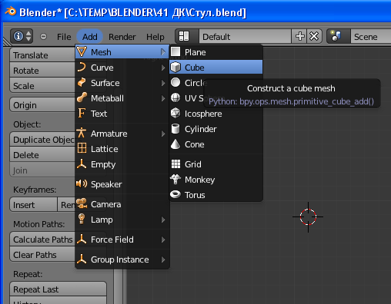
Task: Click the Empty axes icon
Action: [82, 164]
